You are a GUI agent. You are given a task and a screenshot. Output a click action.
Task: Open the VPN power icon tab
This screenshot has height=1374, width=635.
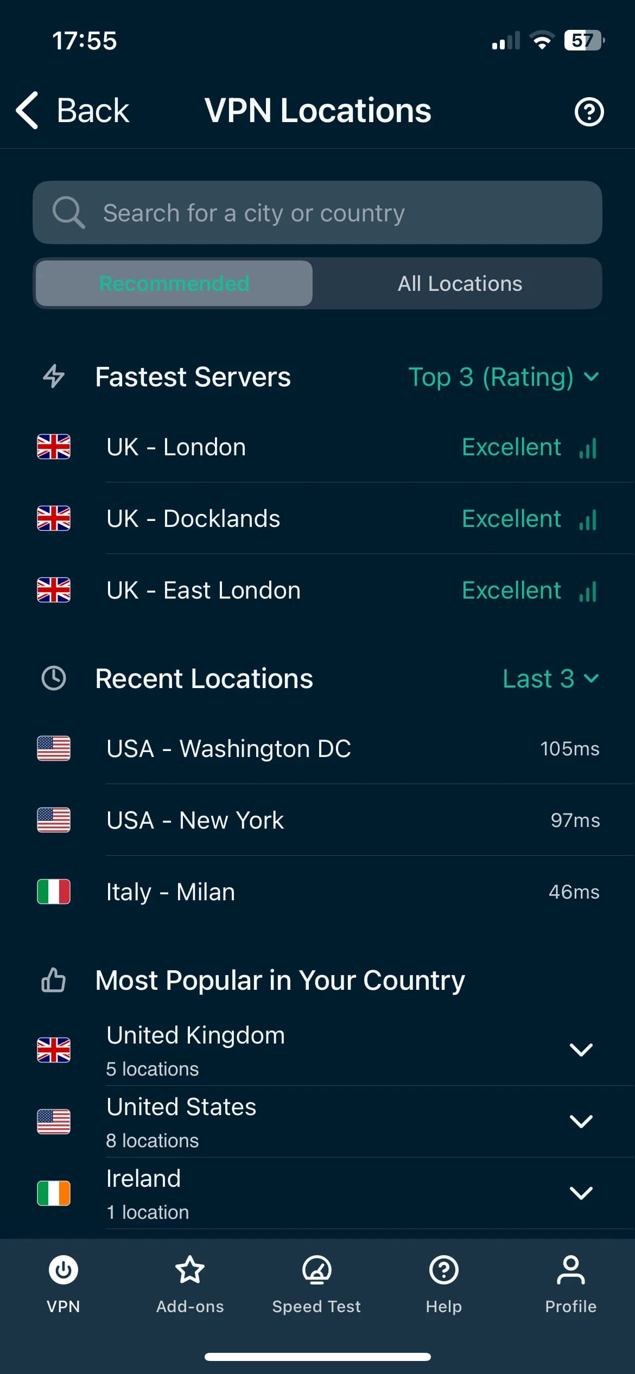[x=63, y=1270]
